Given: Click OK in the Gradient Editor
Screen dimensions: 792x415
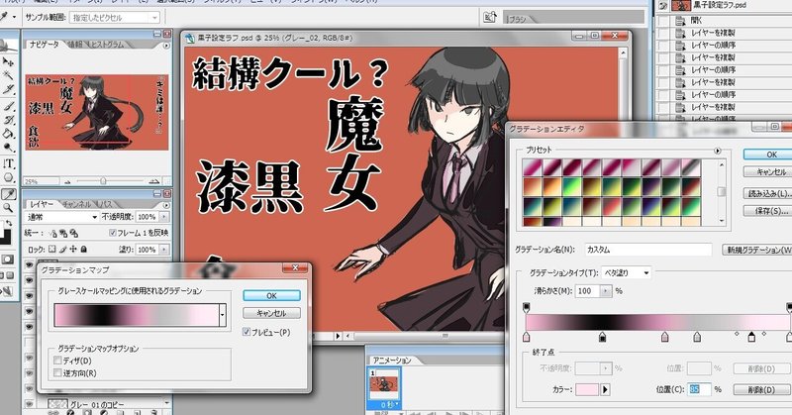Looking at the screenshot, I should pyautogui.click(x=768, y=155).
